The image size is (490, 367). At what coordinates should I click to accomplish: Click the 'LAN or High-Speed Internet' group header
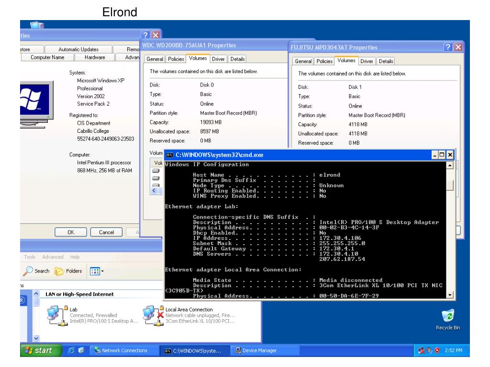[79, 294]
